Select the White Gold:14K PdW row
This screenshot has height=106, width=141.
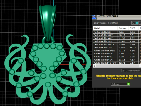[x=117, y=63]
